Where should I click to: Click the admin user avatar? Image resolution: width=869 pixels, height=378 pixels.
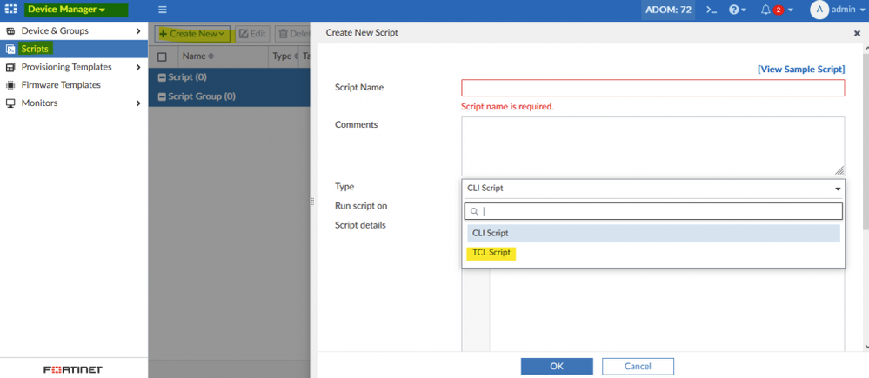pyautogui.click(x=819, y=10)
